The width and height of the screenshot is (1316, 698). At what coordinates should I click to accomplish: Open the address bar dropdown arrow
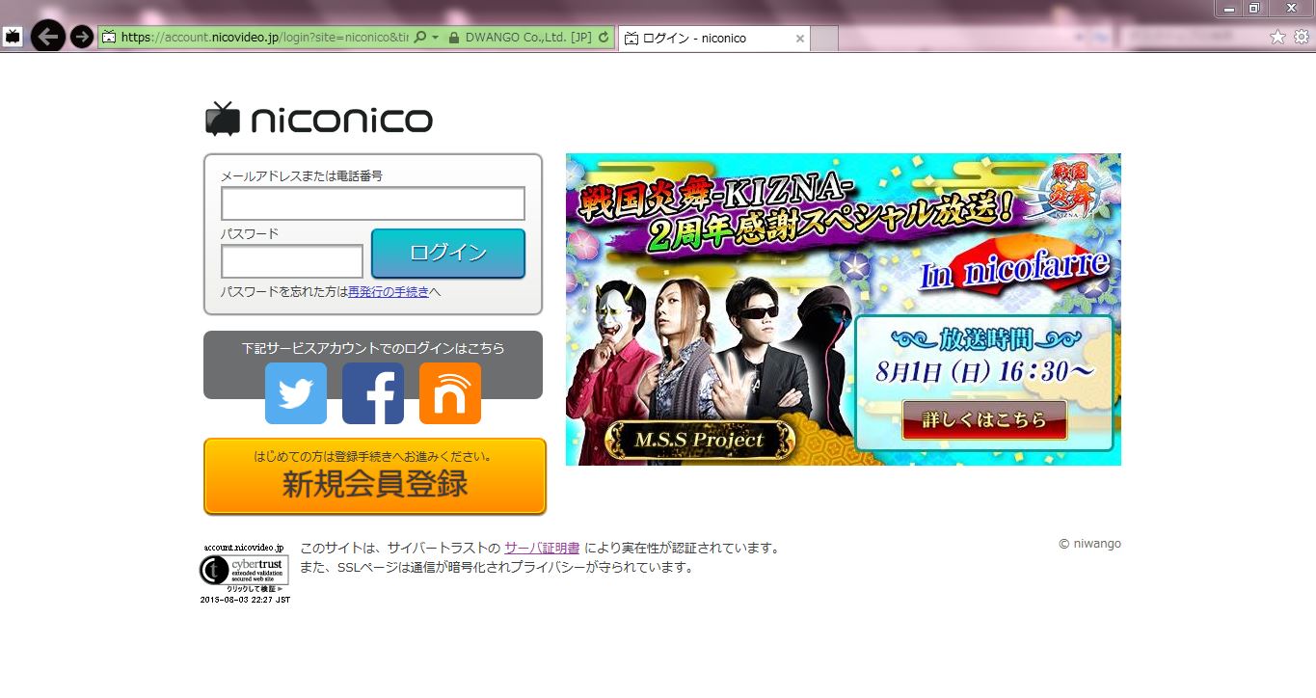coord(436,38)
